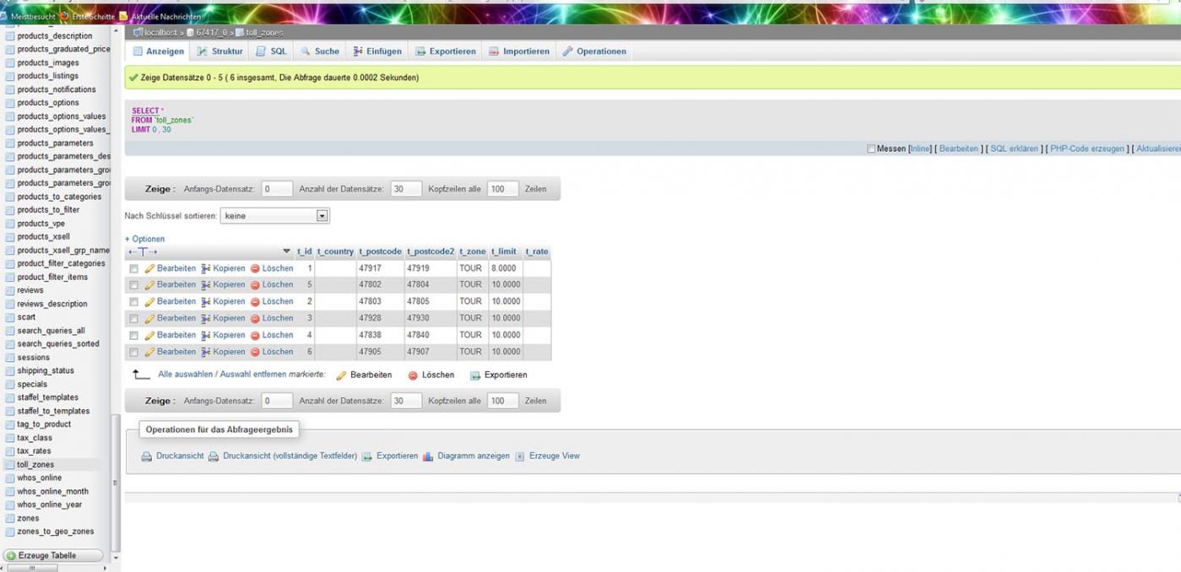Click the printer icon for Druckansicht

pyautogui.click(x=146, y=456)
